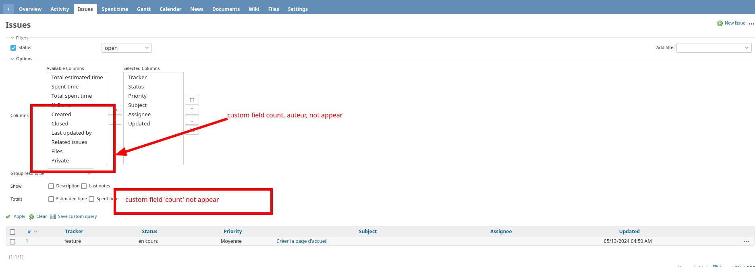Open the status operator dropdown showing open
The image size is (755, 267).
click(127, 48)
